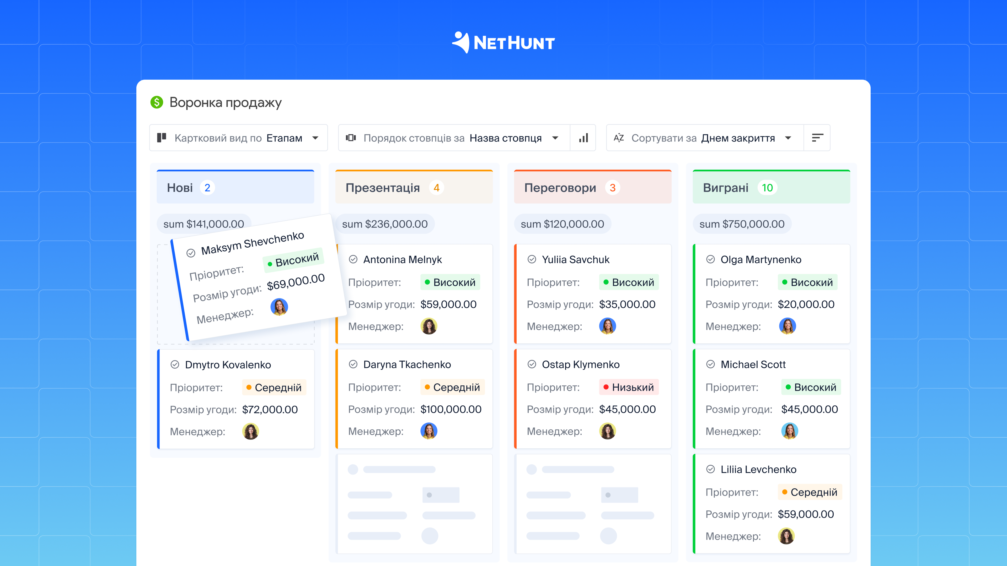Click the bar chart statistics icon

tap(583, 138)
